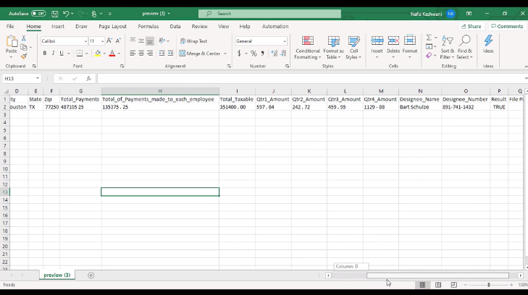
Task: Click the Share button
Action: [x=471, y=26]
